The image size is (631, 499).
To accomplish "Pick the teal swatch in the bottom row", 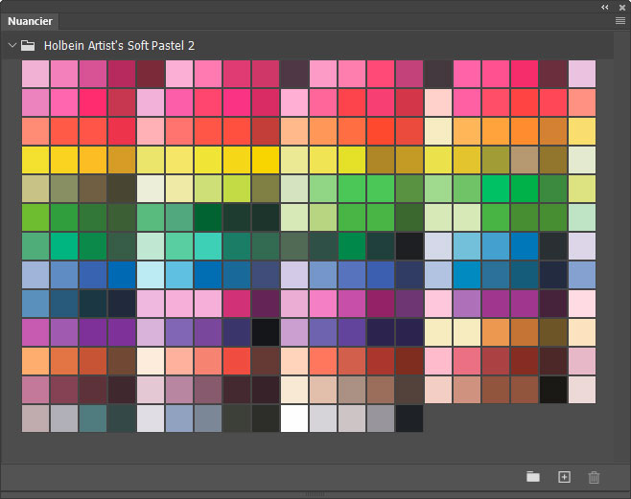I will click(93, 419).
